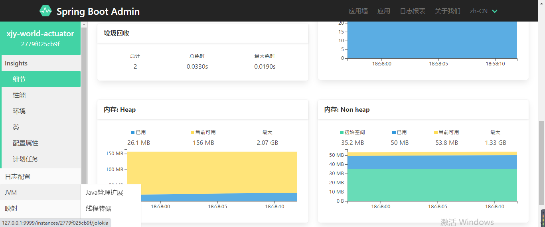Select 细节 in the sidebar
The width and height of the screenshot is (545, 227).
pos(40,79)
